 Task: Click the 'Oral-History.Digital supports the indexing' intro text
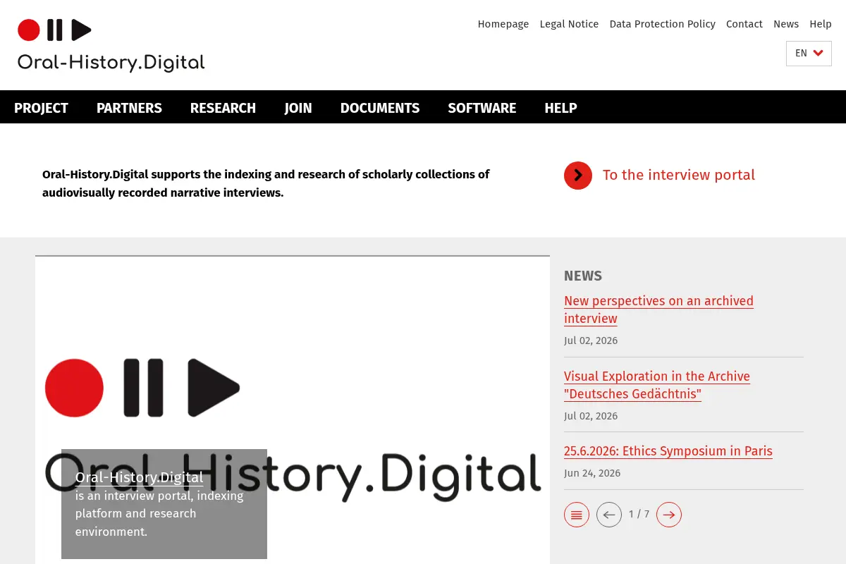[x=266, y=183]
